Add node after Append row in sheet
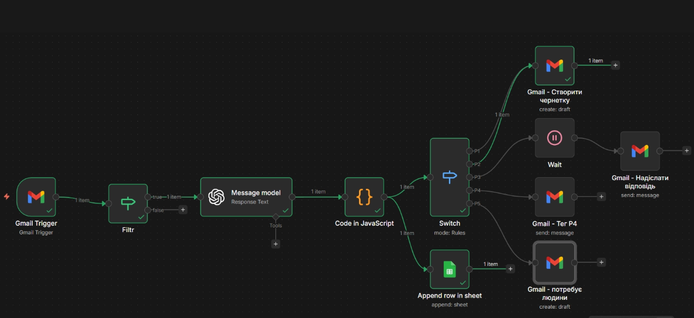Screen dimensions: 694x318 (510, 268)
